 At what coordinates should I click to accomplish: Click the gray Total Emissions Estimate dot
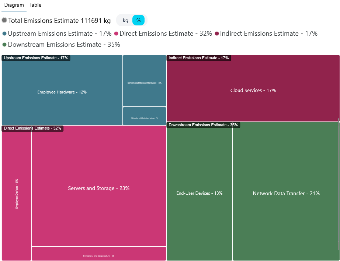(x=4, y=20)
